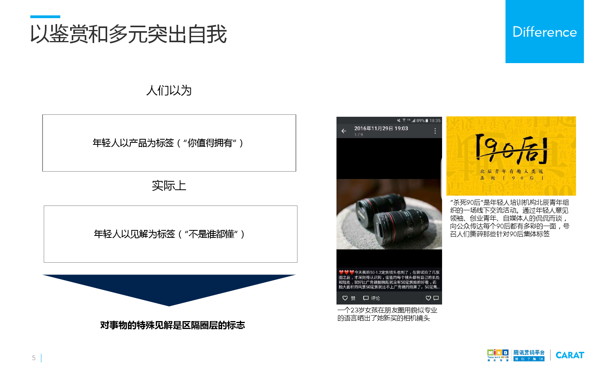591x370 pixels.
Task: Click the 腾讯营销平台 logo
Action: [529, 355]
